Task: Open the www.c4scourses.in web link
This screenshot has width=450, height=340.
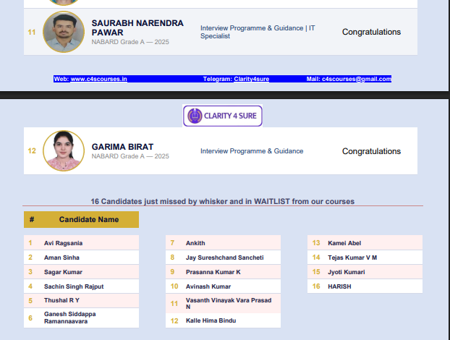Action: point(98,79)
